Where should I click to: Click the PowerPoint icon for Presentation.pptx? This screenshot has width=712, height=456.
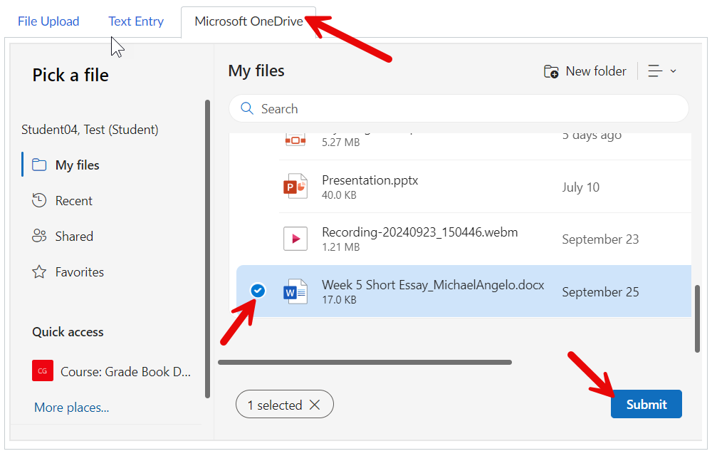point(295,186)
